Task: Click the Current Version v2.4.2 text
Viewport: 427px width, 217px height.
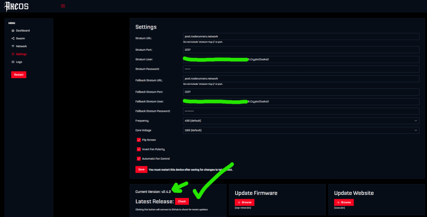Action: click(153, 192)
